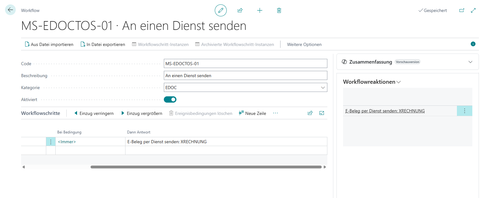500x198 pixels.
Task: Open the Workflowreaktionen dropdown heading
Action: [x=372, y=82]
